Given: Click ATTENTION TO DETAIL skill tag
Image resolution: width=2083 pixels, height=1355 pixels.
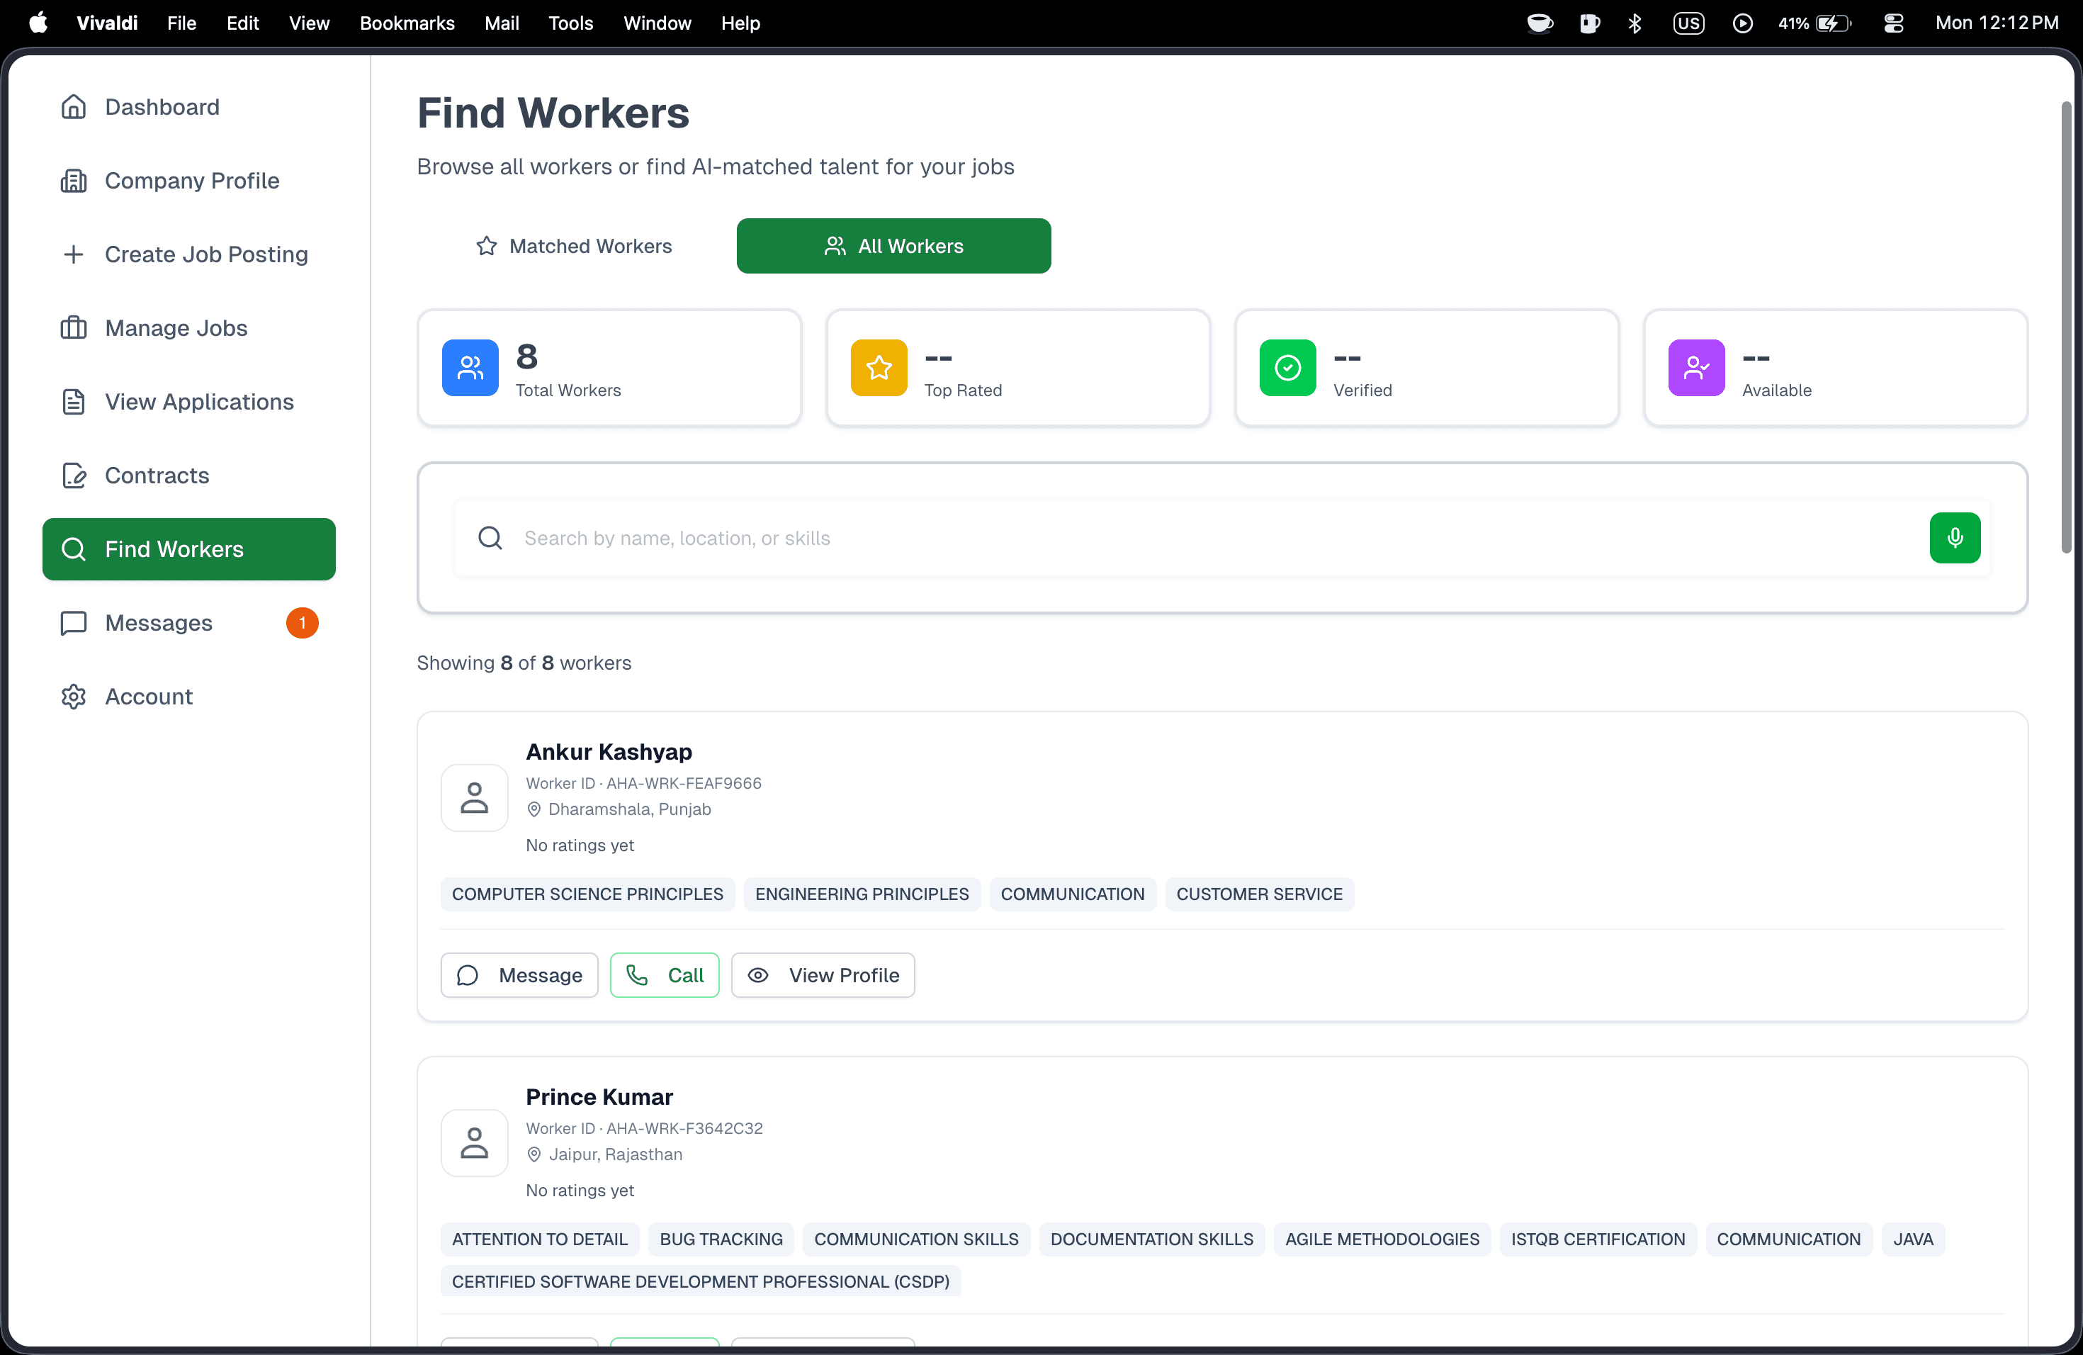Looking at the screenshot, I should (x=540, y=1239).
